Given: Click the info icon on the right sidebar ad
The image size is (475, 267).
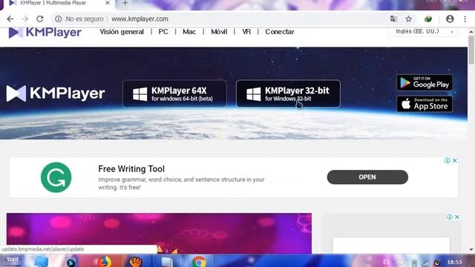Looking at the screenshot, I should (450, 217).
